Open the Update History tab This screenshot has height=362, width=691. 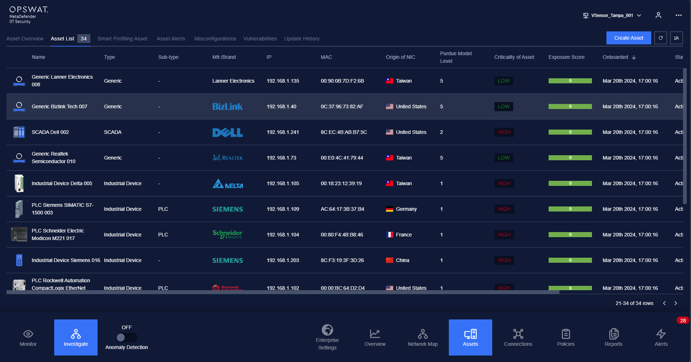tap(302, 39)
